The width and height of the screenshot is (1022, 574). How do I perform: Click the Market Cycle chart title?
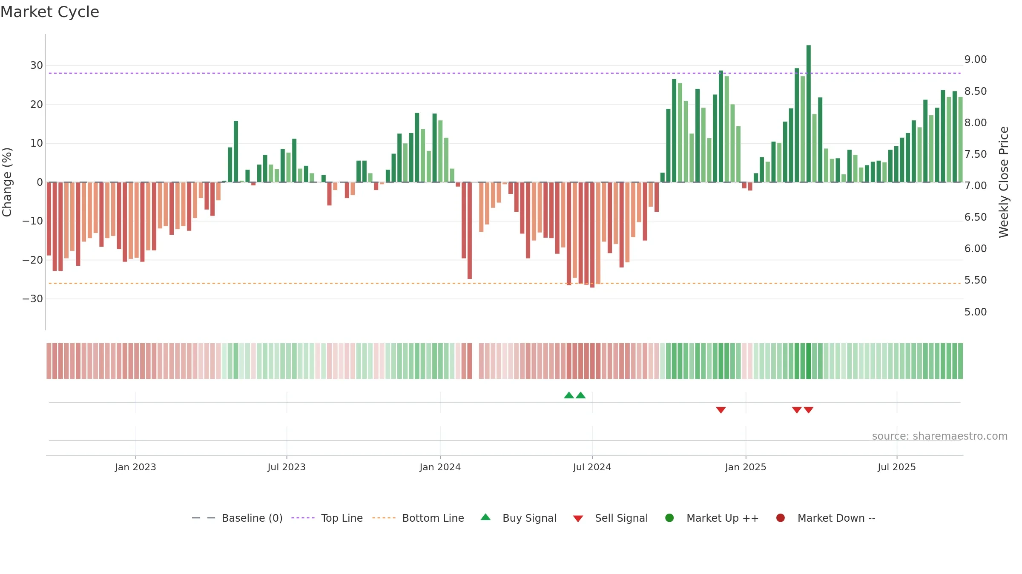pos(50,12)
